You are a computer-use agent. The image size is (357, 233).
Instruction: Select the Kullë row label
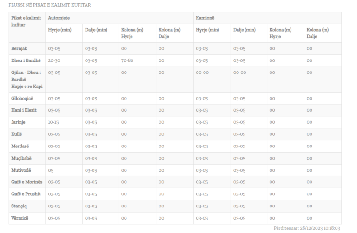click(x=17, y=134)
